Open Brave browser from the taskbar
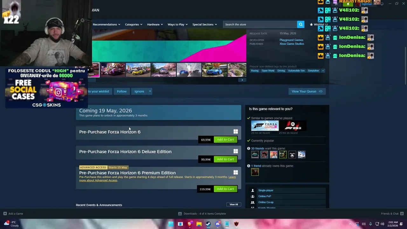This screenshot has width=407, height=229. [190, 224]
